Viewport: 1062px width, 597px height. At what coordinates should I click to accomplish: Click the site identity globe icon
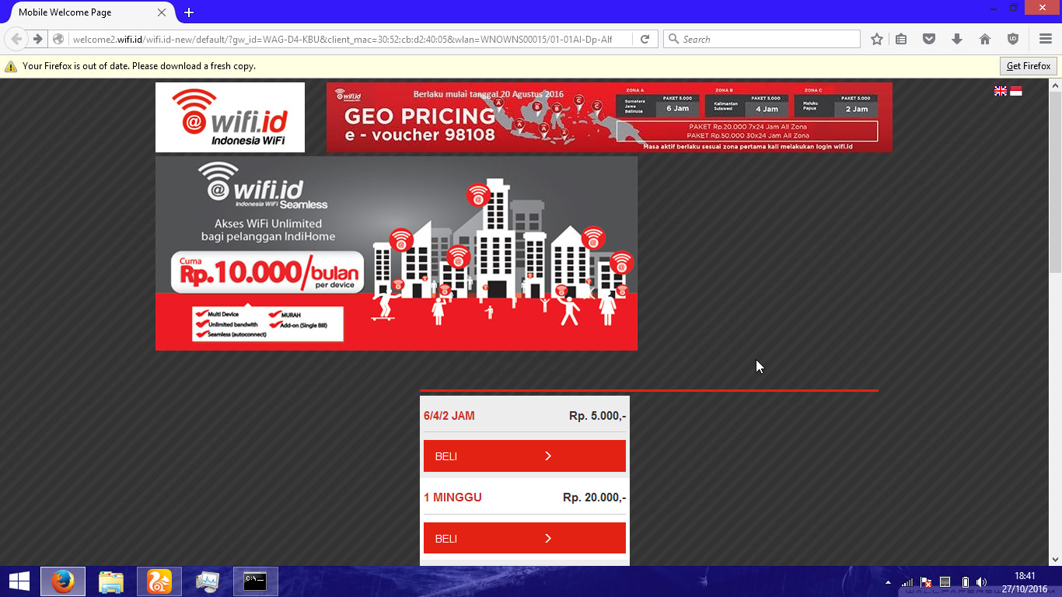tap(58, 39)
